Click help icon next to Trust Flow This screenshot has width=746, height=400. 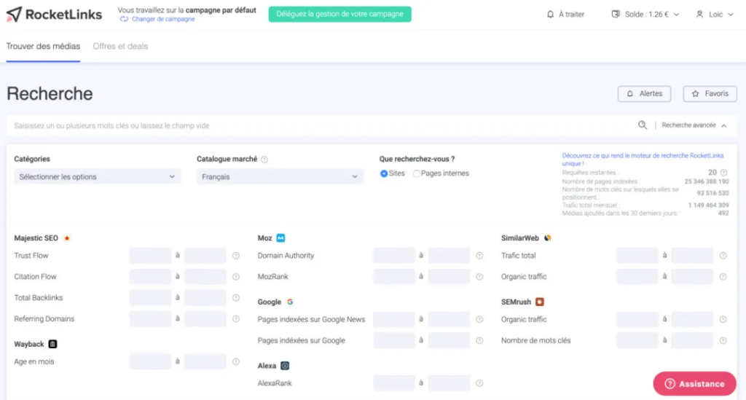[x=236, y=256]
